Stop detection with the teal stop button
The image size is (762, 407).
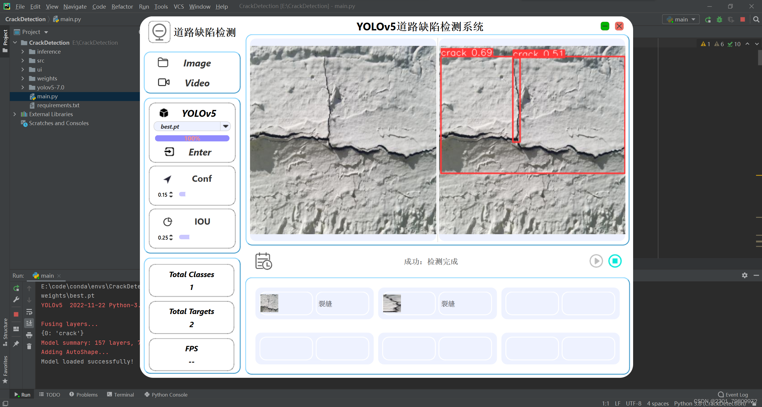coord(615,261)
